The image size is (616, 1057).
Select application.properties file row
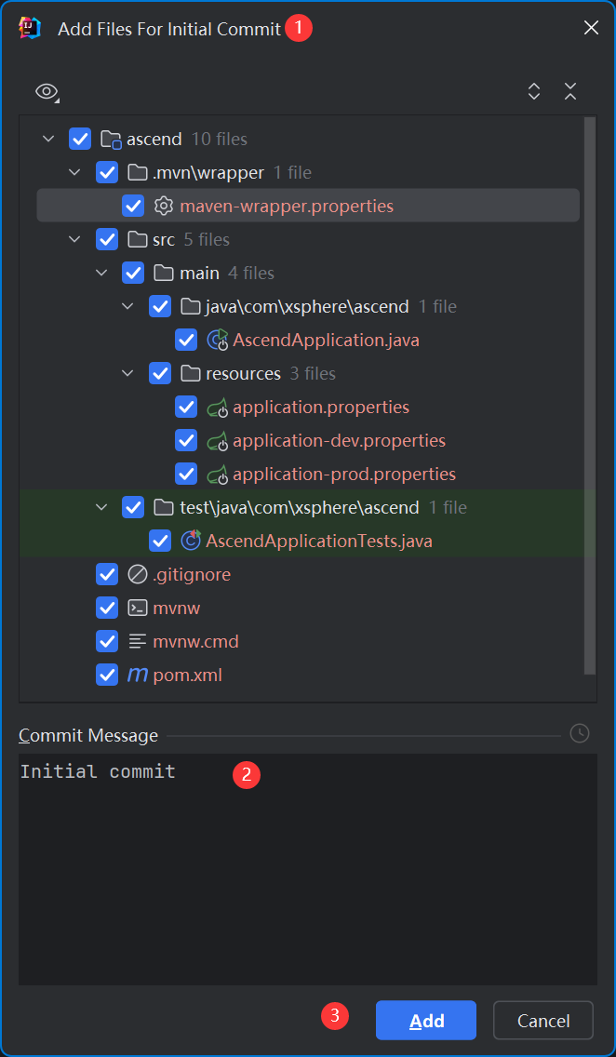(x=320, y=407)
